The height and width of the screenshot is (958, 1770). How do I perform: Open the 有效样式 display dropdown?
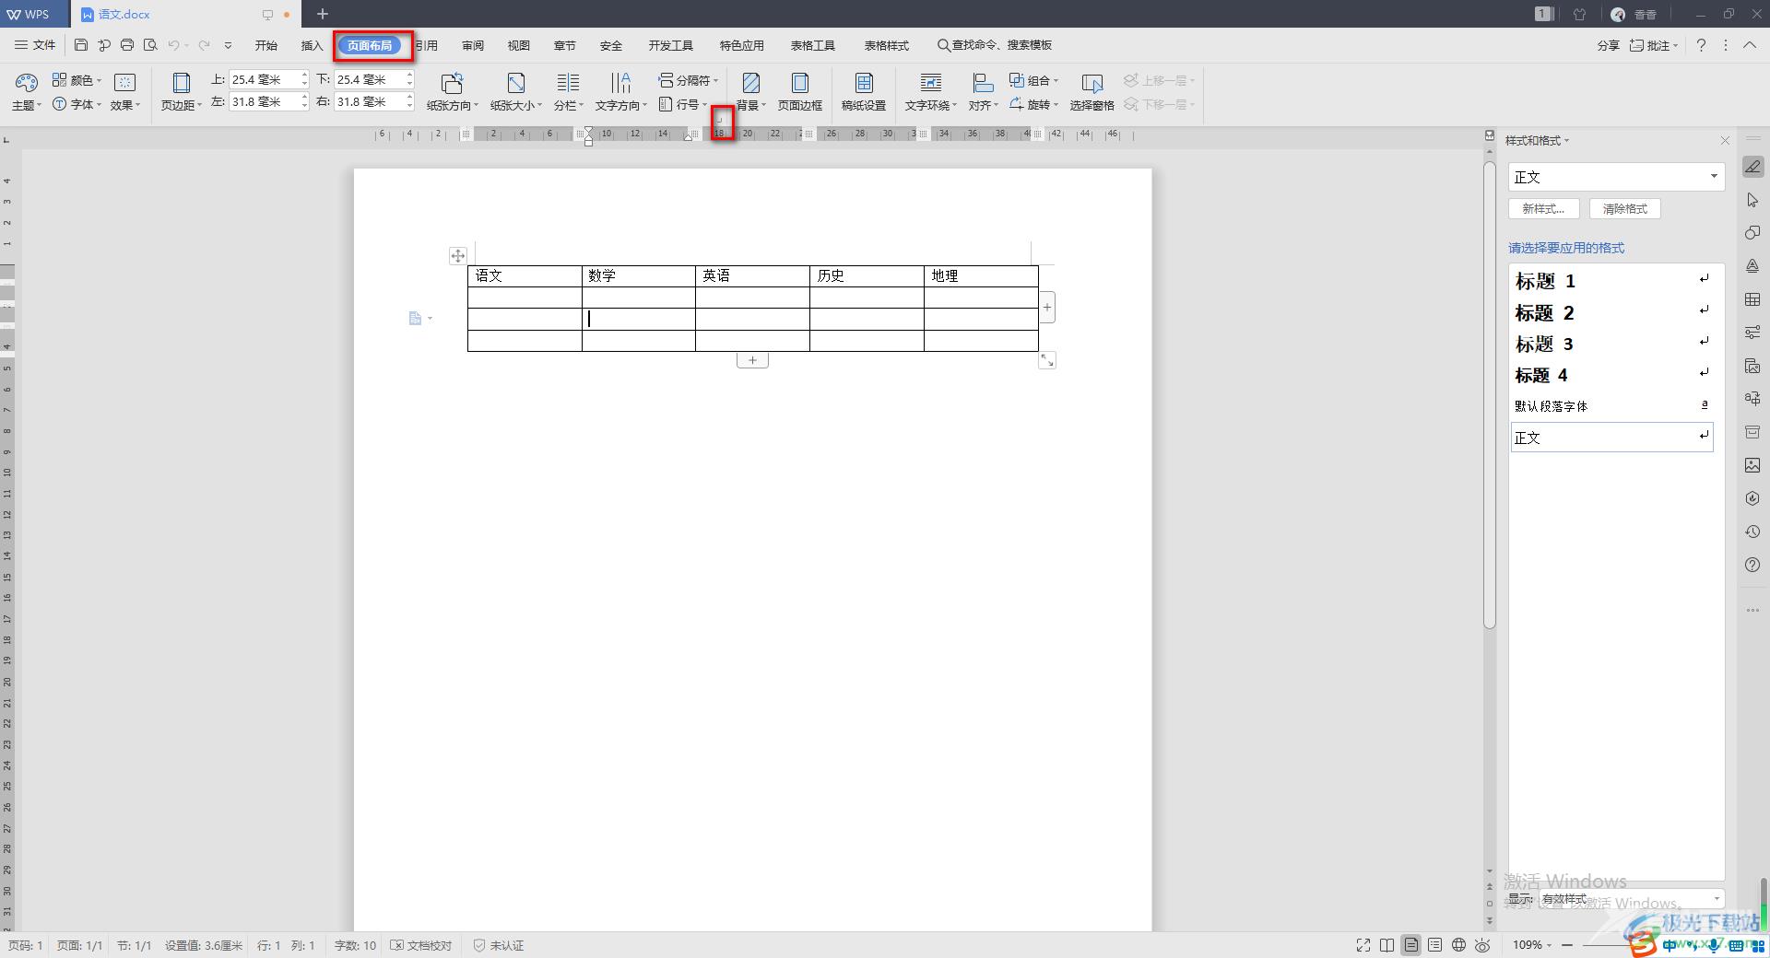[1631, 898]
